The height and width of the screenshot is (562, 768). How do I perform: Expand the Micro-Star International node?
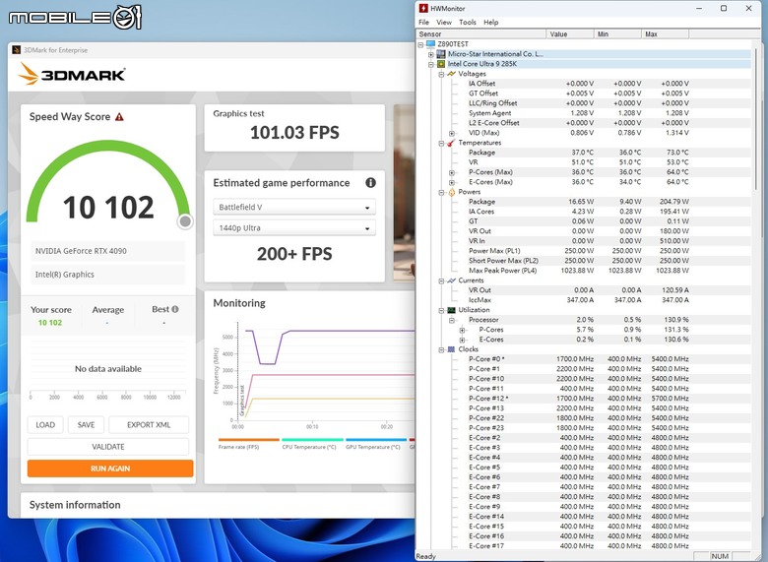pyautogui.click(x=431, y=54)
